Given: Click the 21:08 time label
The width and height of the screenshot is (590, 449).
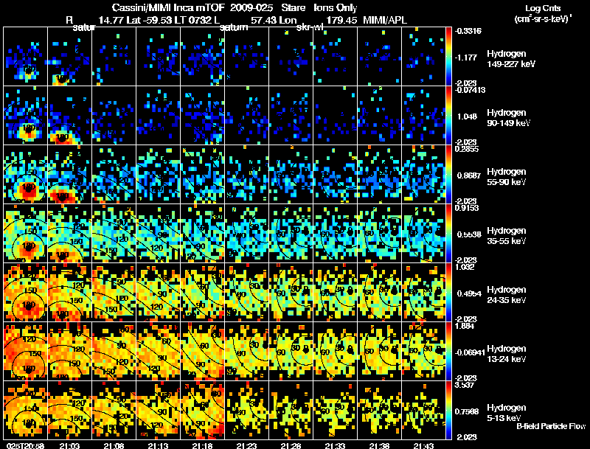Looking at the screenshot, I should click(114, 445).
